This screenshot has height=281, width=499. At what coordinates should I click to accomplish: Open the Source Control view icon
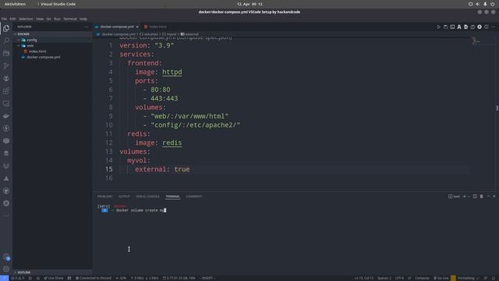[x=6, y=66]
